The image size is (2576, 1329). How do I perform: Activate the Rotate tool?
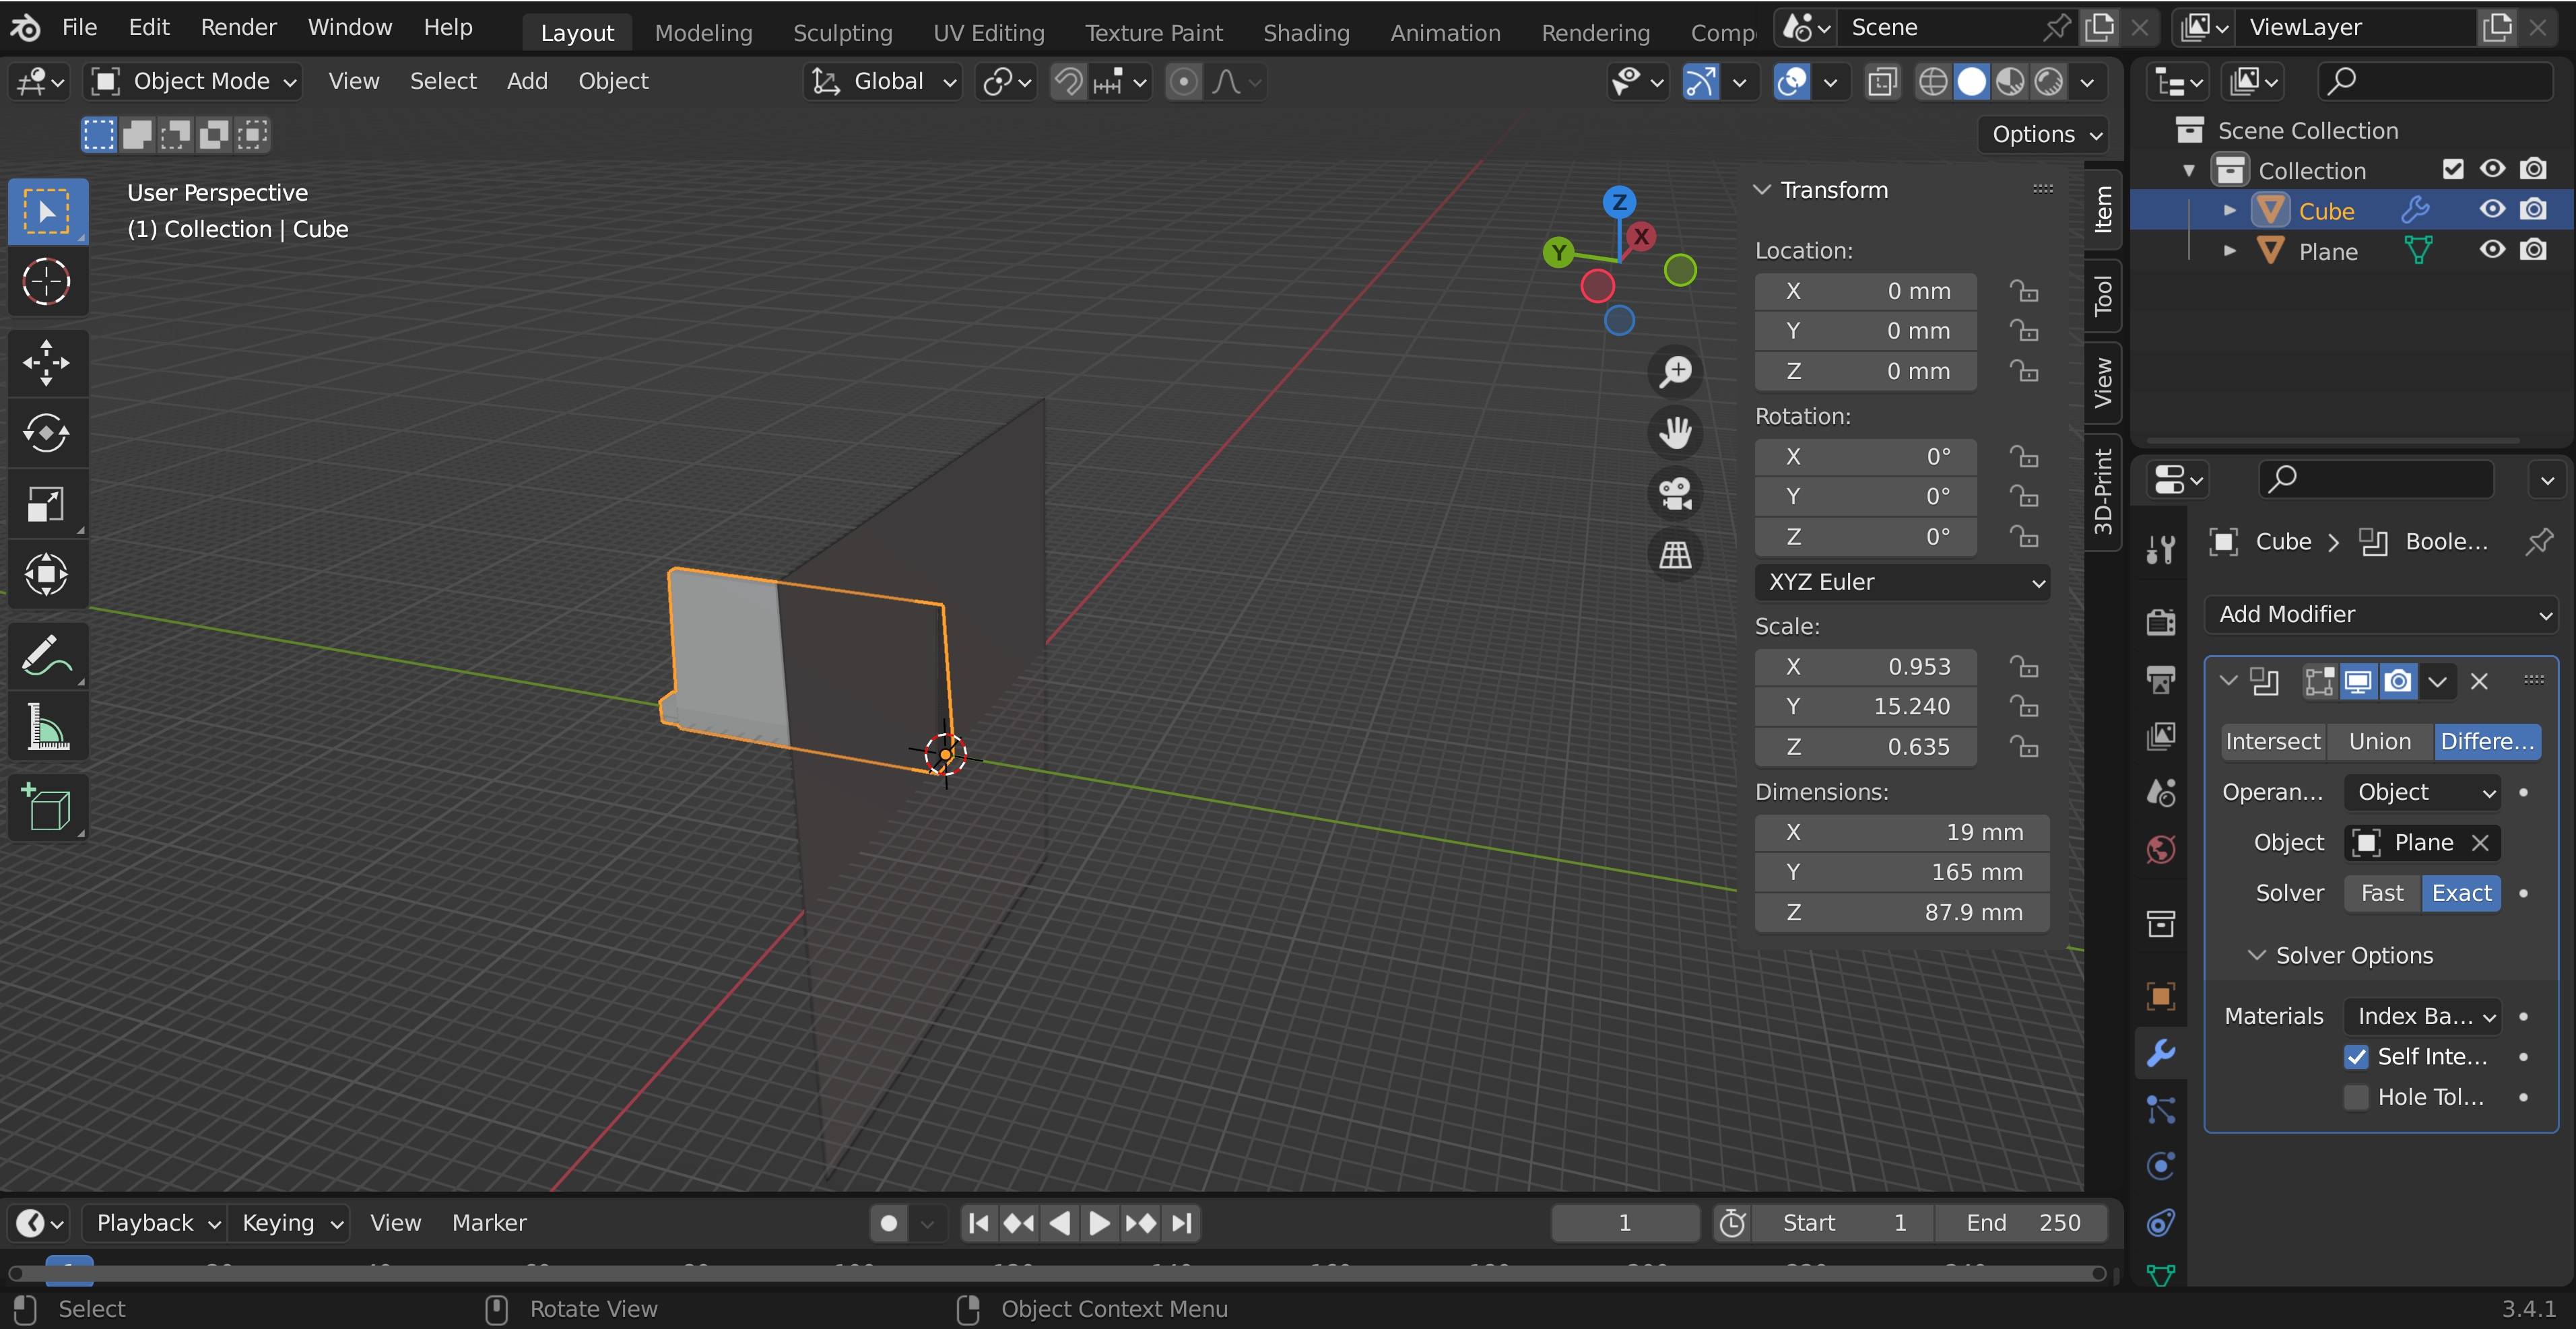click(x=46, y=433)
